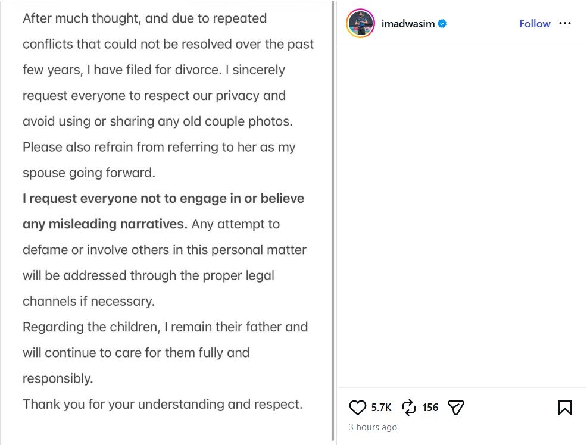The image size is (587, 445).
Task: Repost using the looping arrows icon
Action: pyautogui.click(x=409, y=408)
